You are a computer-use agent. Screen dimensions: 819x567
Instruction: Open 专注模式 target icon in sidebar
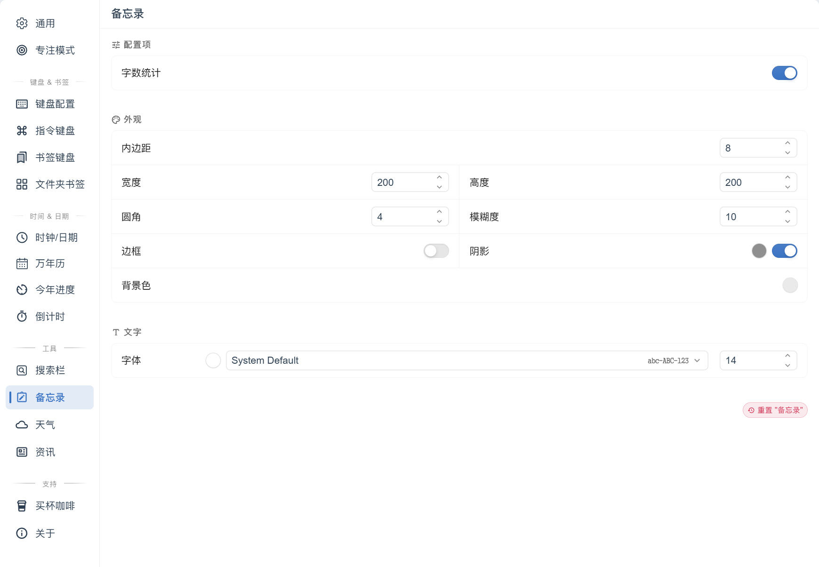coord(22,50)
